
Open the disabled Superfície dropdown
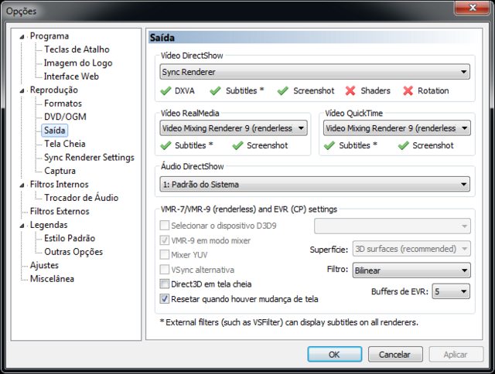[x=411, y=249]
